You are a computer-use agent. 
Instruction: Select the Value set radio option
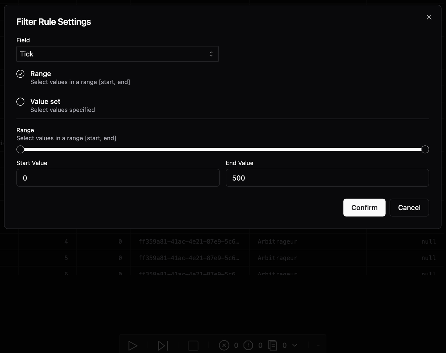click(21, 102)
